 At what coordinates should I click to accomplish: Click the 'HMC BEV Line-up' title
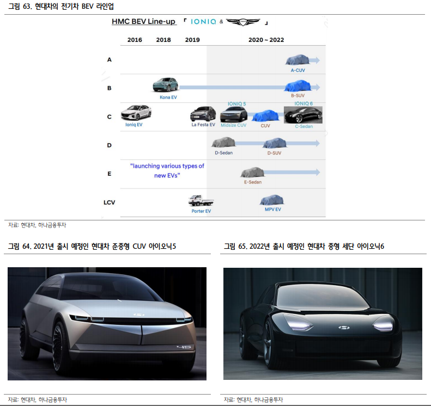(143, 22)
